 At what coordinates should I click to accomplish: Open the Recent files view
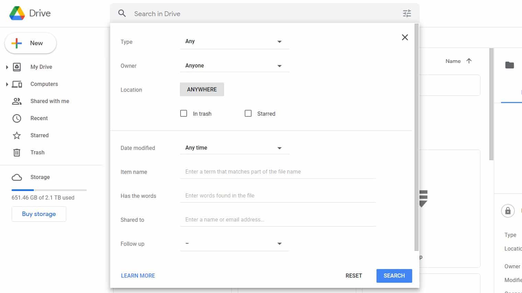tap(39, 118)
